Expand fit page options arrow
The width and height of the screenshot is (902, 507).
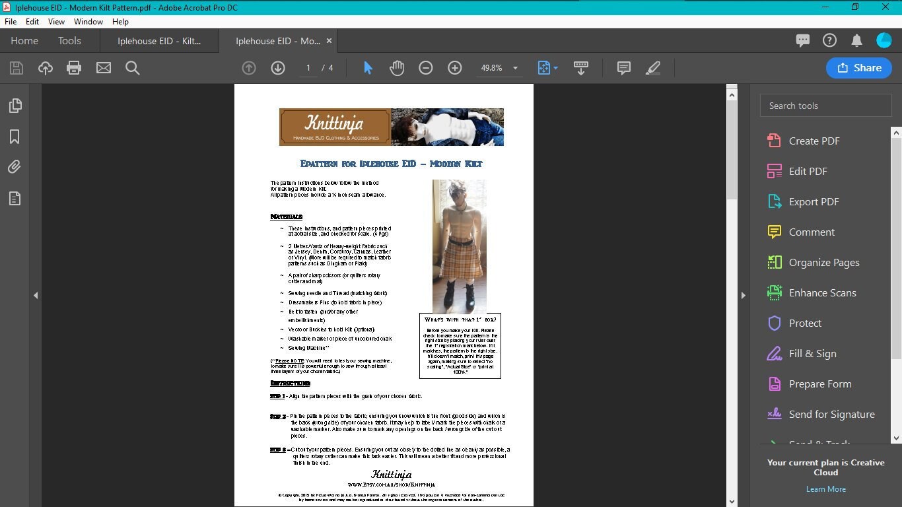click(555, 68)
